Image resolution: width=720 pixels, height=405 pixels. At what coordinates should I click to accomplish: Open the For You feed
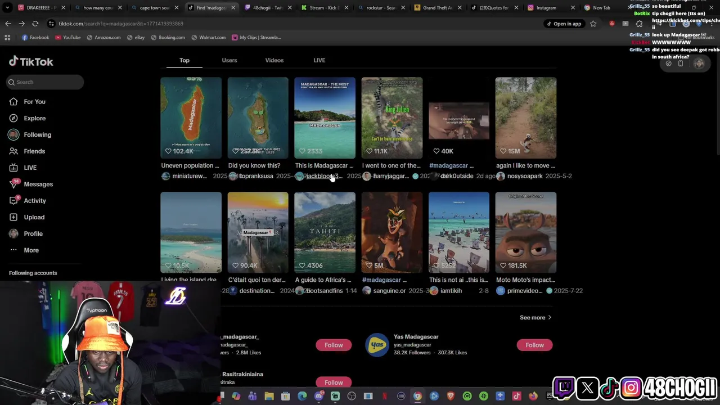[27, 102]
